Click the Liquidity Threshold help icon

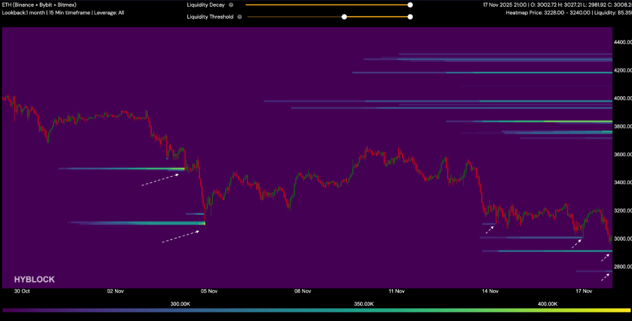click(239, 17)
